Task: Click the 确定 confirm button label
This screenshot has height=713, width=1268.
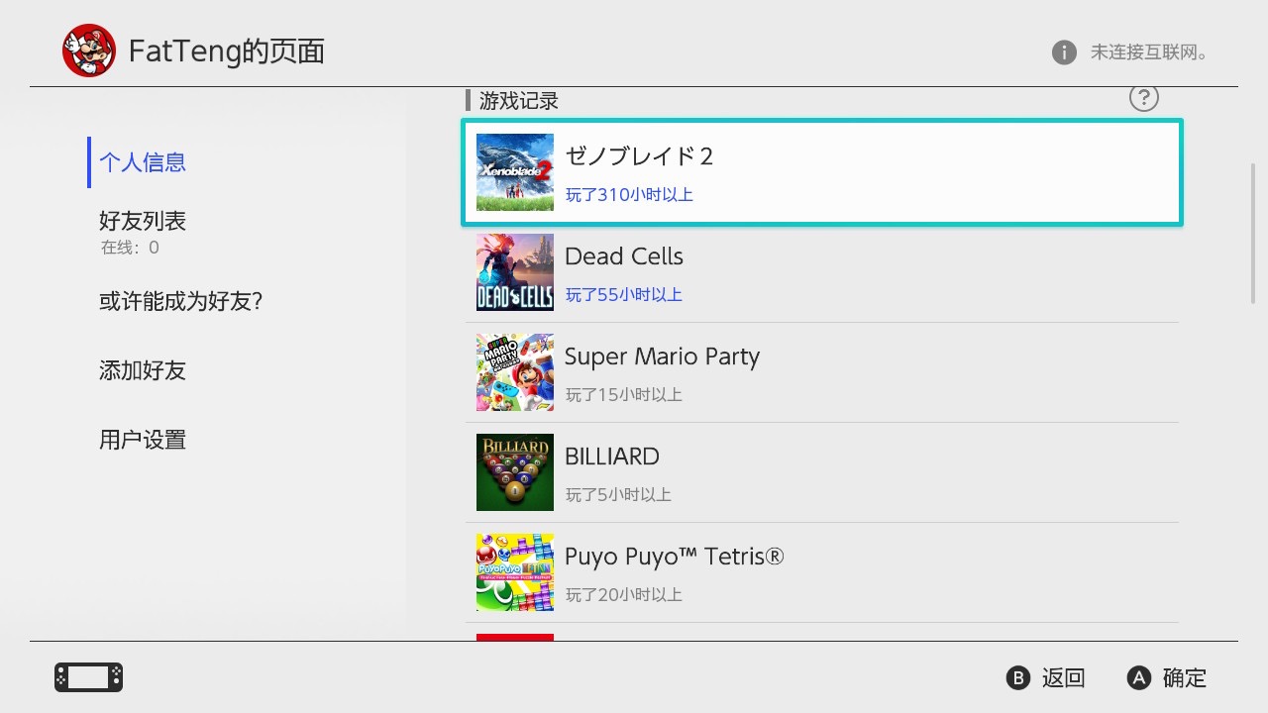Action: point(1184,678)
